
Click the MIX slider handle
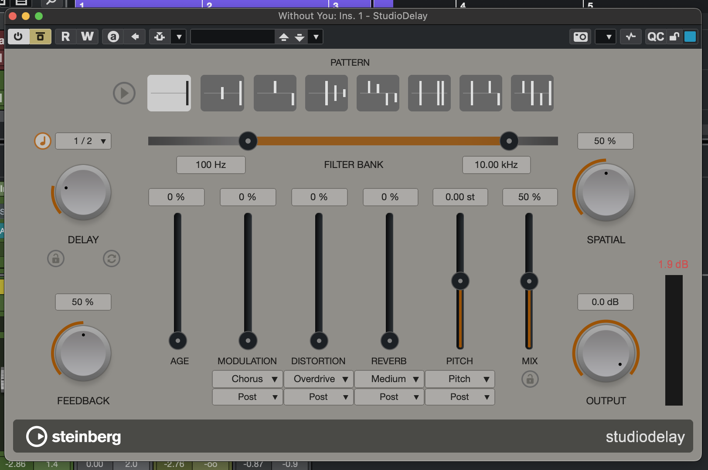click(529, 281)
